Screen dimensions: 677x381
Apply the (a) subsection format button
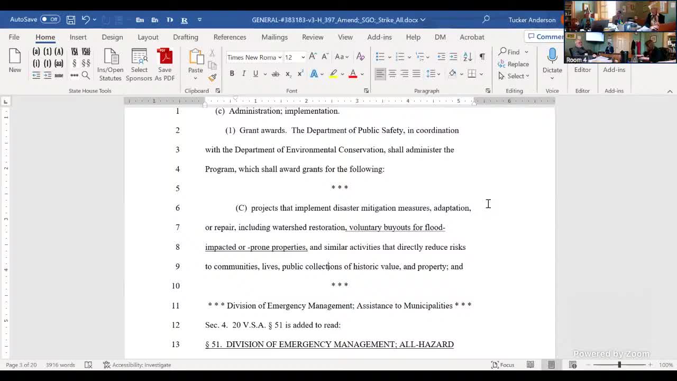click(x=36, y=51)
